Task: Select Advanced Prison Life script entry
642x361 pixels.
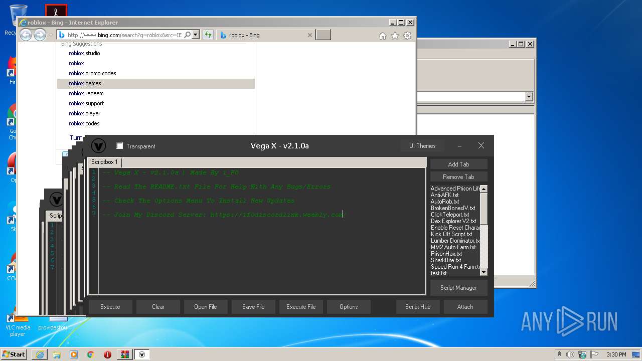Action: pyautogui.click(x=455, y=189)
